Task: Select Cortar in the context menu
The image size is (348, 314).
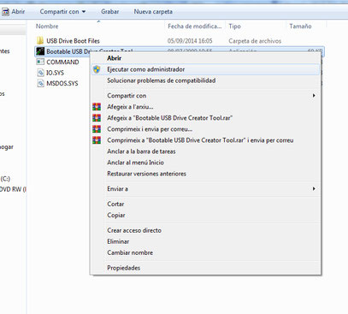Action: (x=205, y=204)
